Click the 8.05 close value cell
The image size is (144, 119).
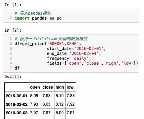coord(48,104)
